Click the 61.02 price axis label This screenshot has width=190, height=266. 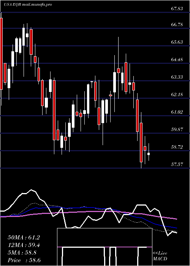point(177,112)
